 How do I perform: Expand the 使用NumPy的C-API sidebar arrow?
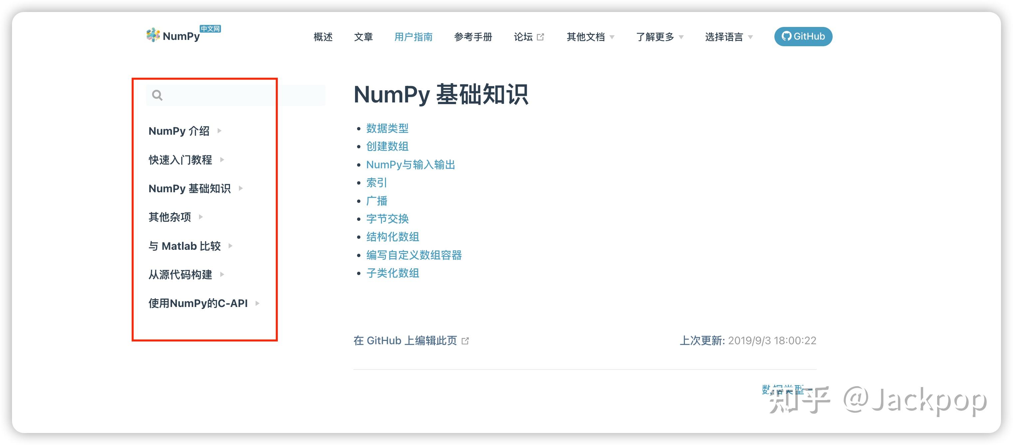(257, 303)
